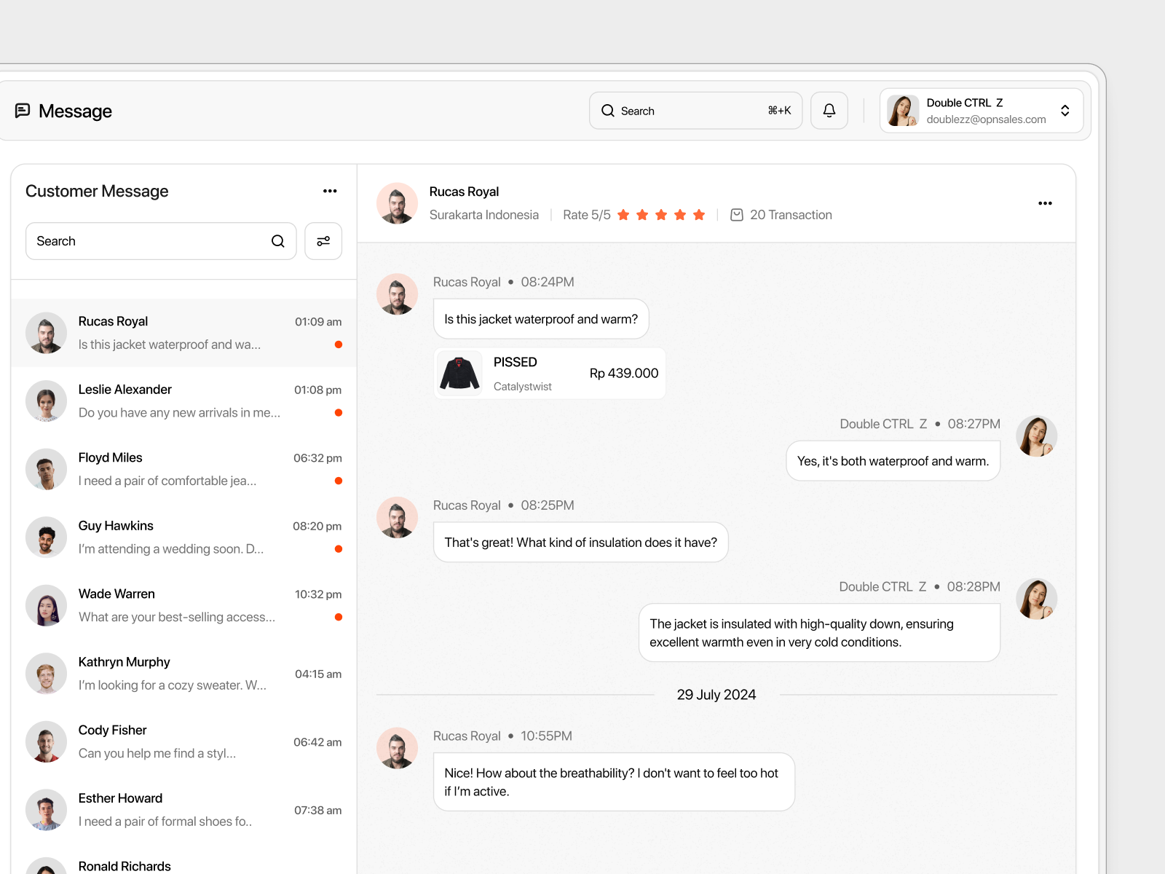Click Cody Fisher's avatar
The image size is (1165, 874).
(x=47, y=741)
